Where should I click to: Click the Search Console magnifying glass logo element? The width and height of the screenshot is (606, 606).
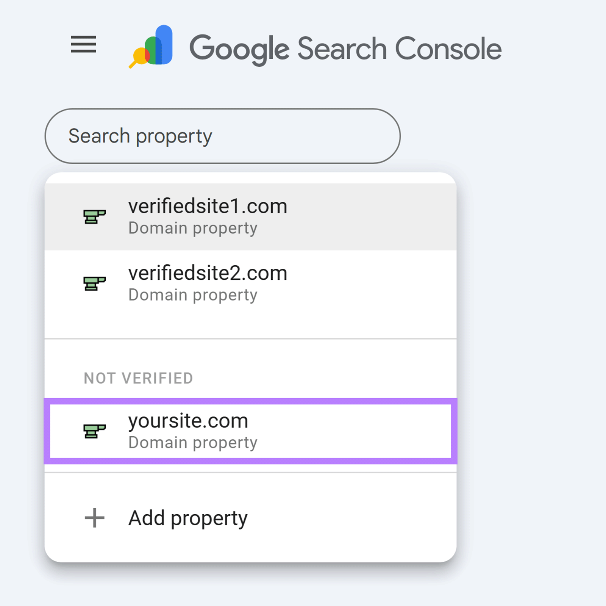click(x=138, y=57)
